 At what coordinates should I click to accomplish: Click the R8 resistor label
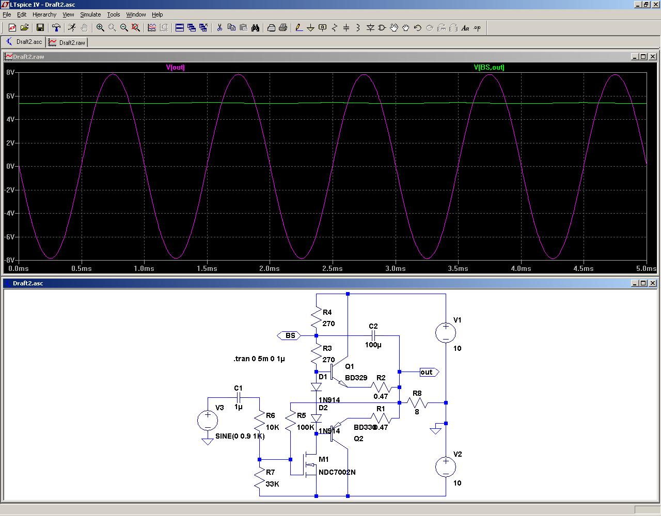tap(417, 394)
